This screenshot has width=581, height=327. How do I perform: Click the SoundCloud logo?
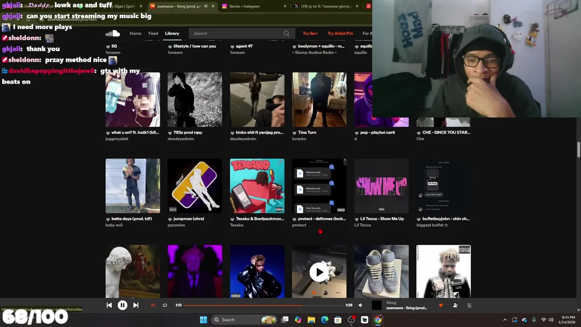point(113,33)
